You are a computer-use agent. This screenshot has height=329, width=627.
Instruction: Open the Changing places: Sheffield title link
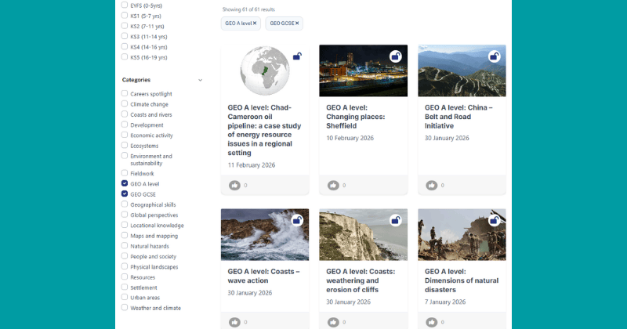tap(356, 117)
